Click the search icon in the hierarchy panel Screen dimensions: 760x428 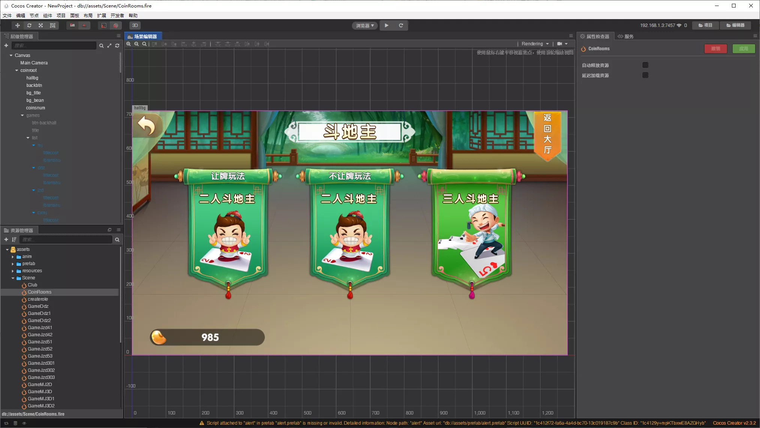coord(102,45)
